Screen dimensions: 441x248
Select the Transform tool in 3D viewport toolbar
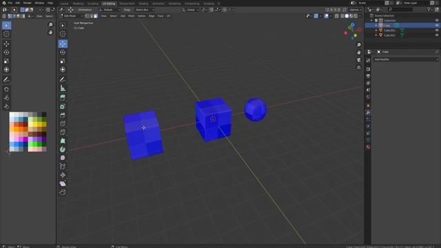(x=63, y=70)
